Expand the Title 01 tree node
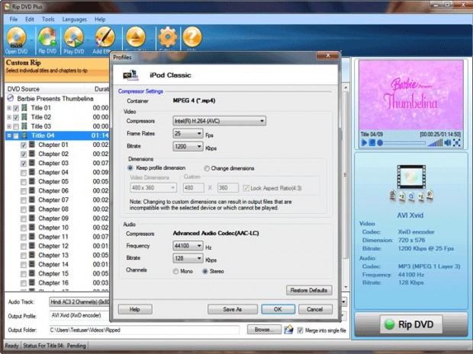473x354 pixels. 9,108
